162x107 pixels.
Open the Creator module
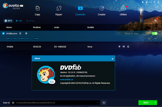[x=102, y=11]
